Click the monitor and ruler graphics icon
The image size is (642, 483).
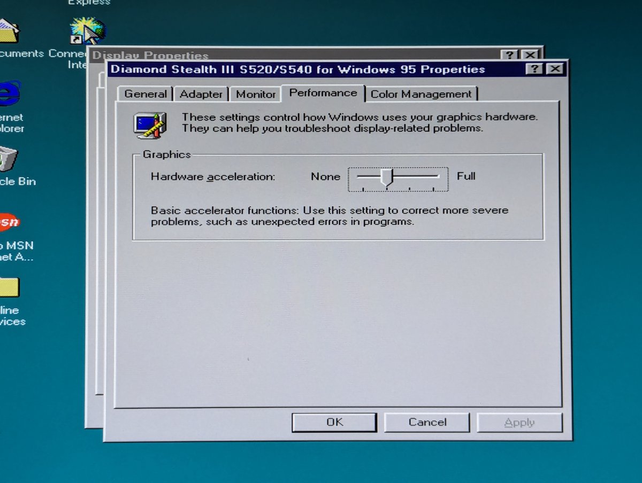click(149, 124)
